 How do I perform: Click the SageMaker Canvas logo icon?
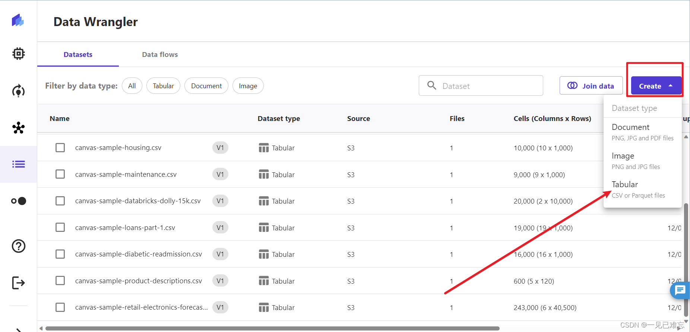coord(18,20)
